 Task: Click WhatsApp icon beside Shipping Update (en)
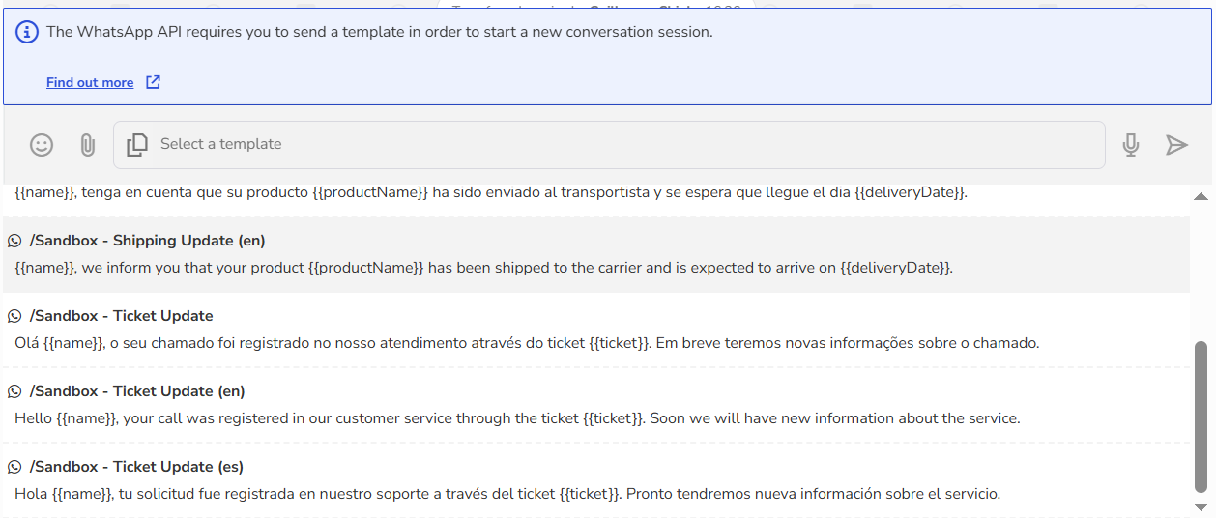pos(14,241)
